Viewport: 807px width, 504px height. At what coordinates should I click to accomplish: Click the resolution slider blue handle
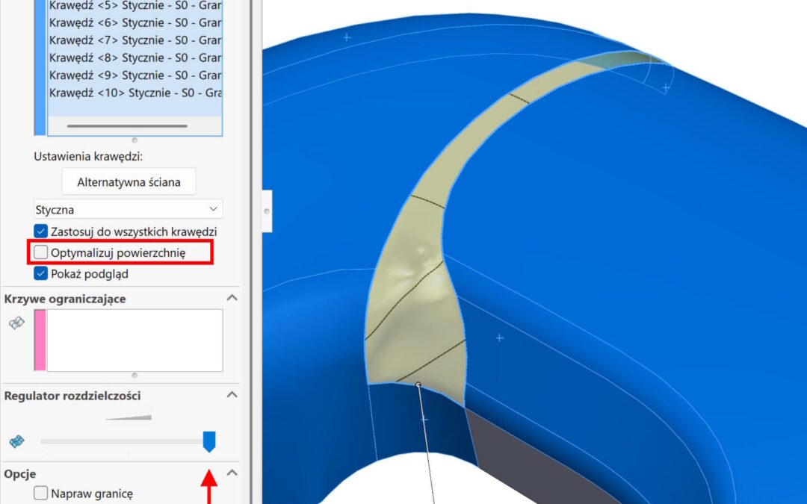209,441
